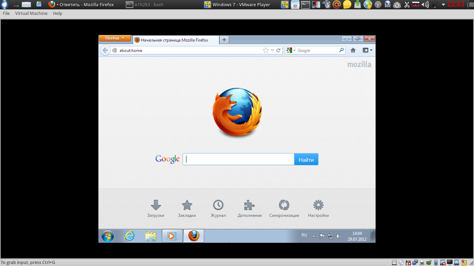Image resolution: width=474 pixels, height=266 pixels.
Task: Expand hidden icons arrow in the top panel
Action: coord(443,5)
